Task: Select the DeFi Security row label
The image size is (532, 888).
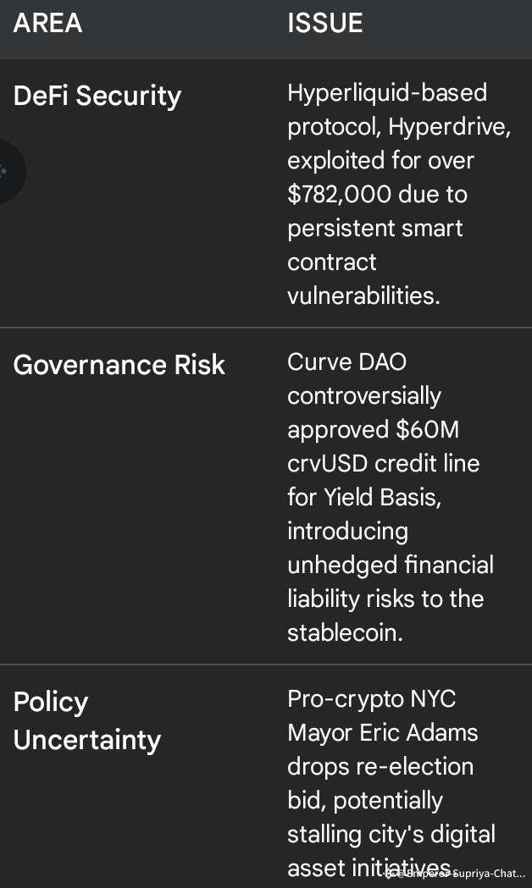Action: point(97,96)
